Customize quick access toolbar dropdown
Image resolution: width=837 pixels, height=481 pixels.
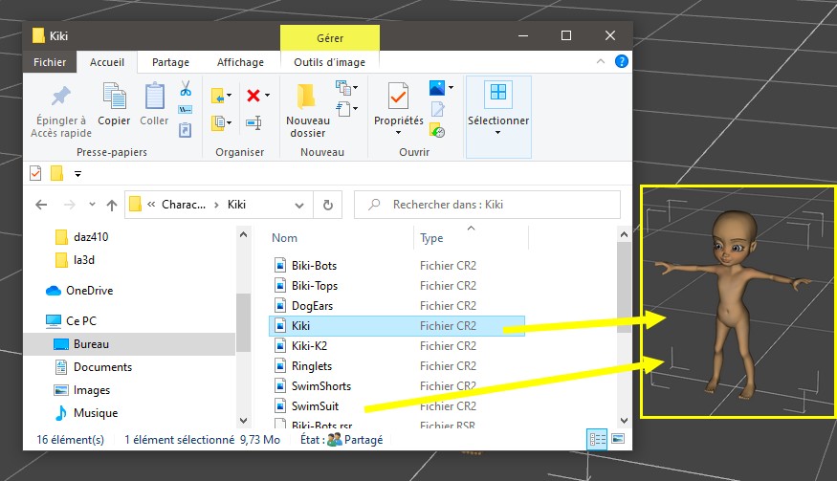[77, 173]
